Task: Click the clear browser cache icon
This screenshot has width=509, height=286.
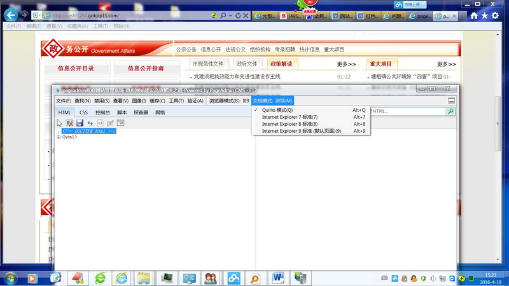Action: tap(70, 123)
